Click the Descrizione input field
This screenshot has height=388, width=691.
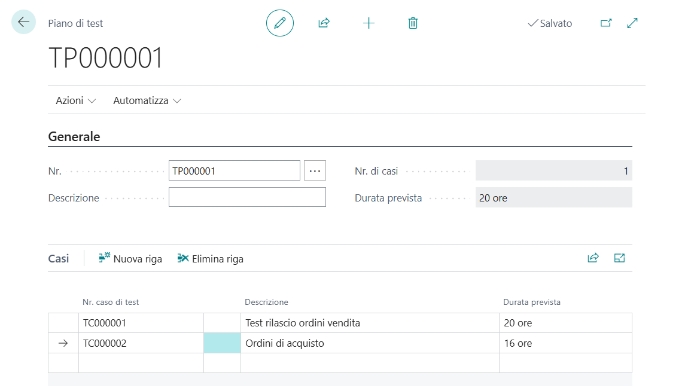pyautogui.click(x=247, y=197)
